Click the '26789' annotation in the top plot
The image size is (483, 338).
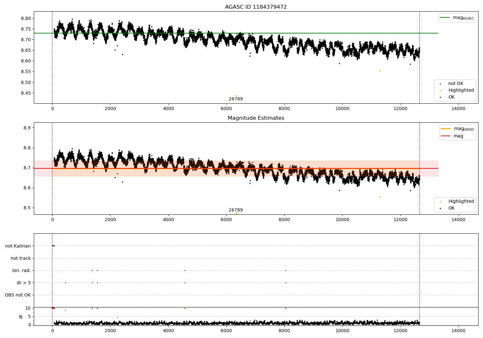(236, 99)
